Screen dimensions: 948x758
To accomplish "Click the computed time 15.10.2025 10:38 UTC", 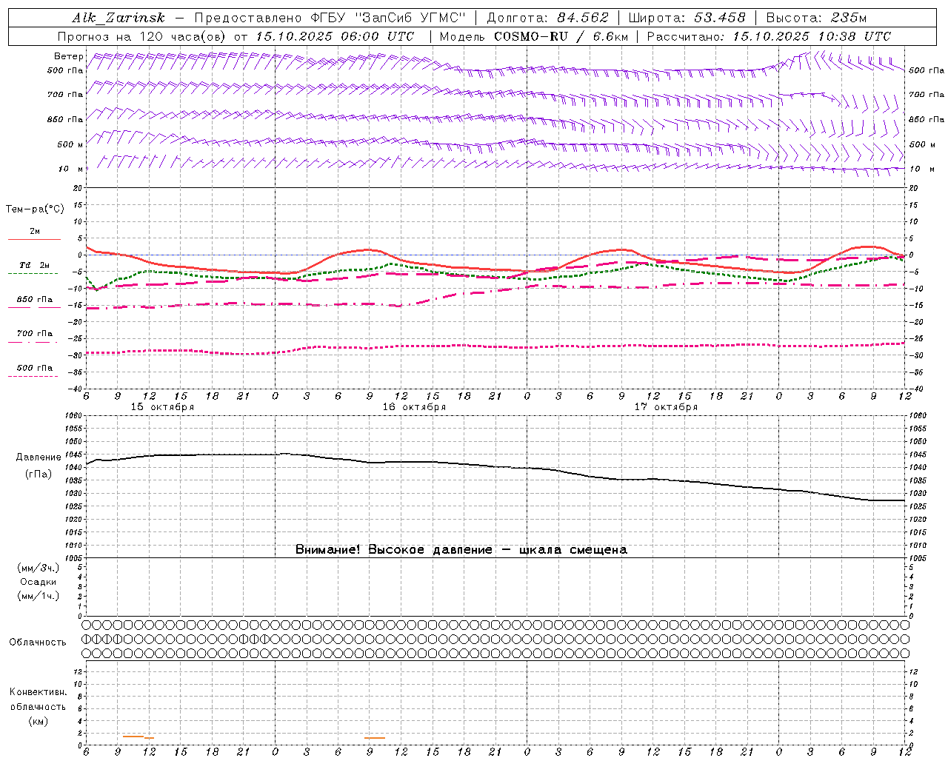I will pos(811,36).
